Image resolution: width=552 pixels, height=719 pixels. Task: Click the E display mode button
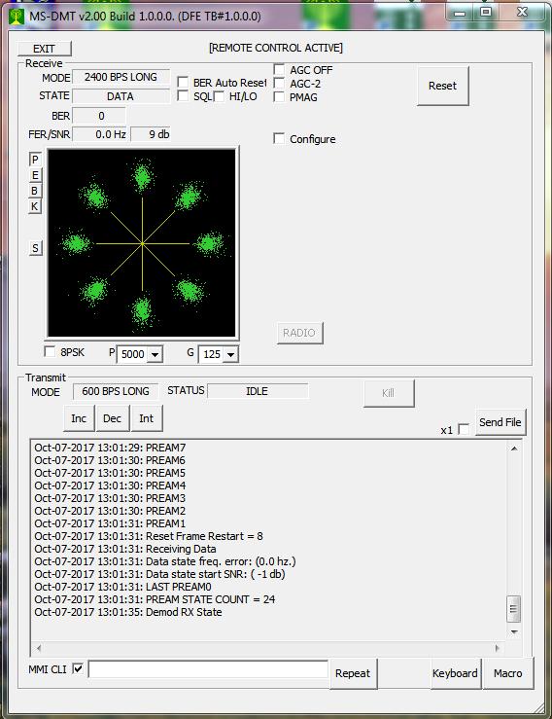click(35, 175)
